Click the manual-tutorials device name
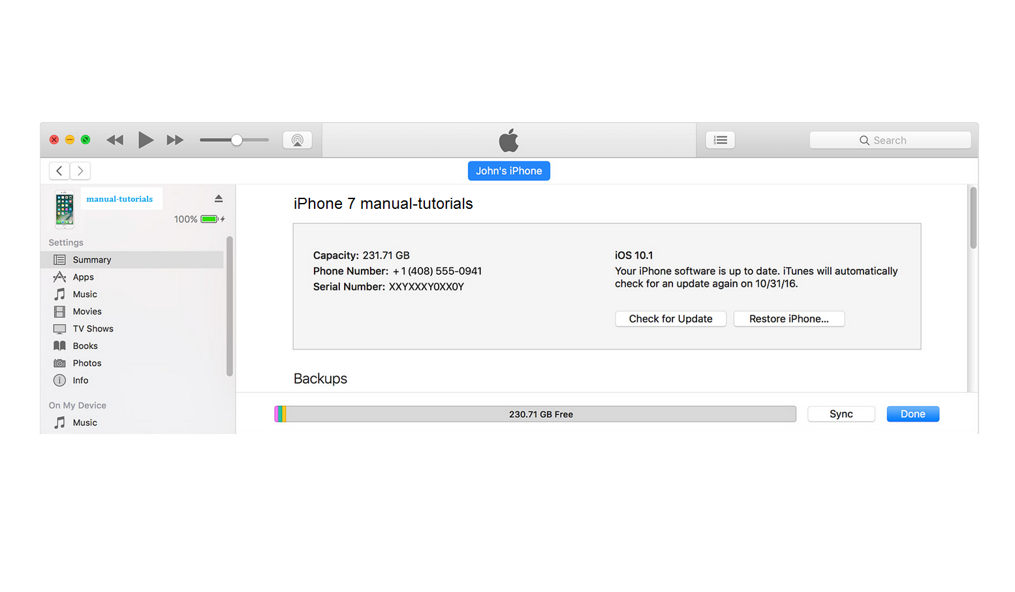 [x=119, y=199]
